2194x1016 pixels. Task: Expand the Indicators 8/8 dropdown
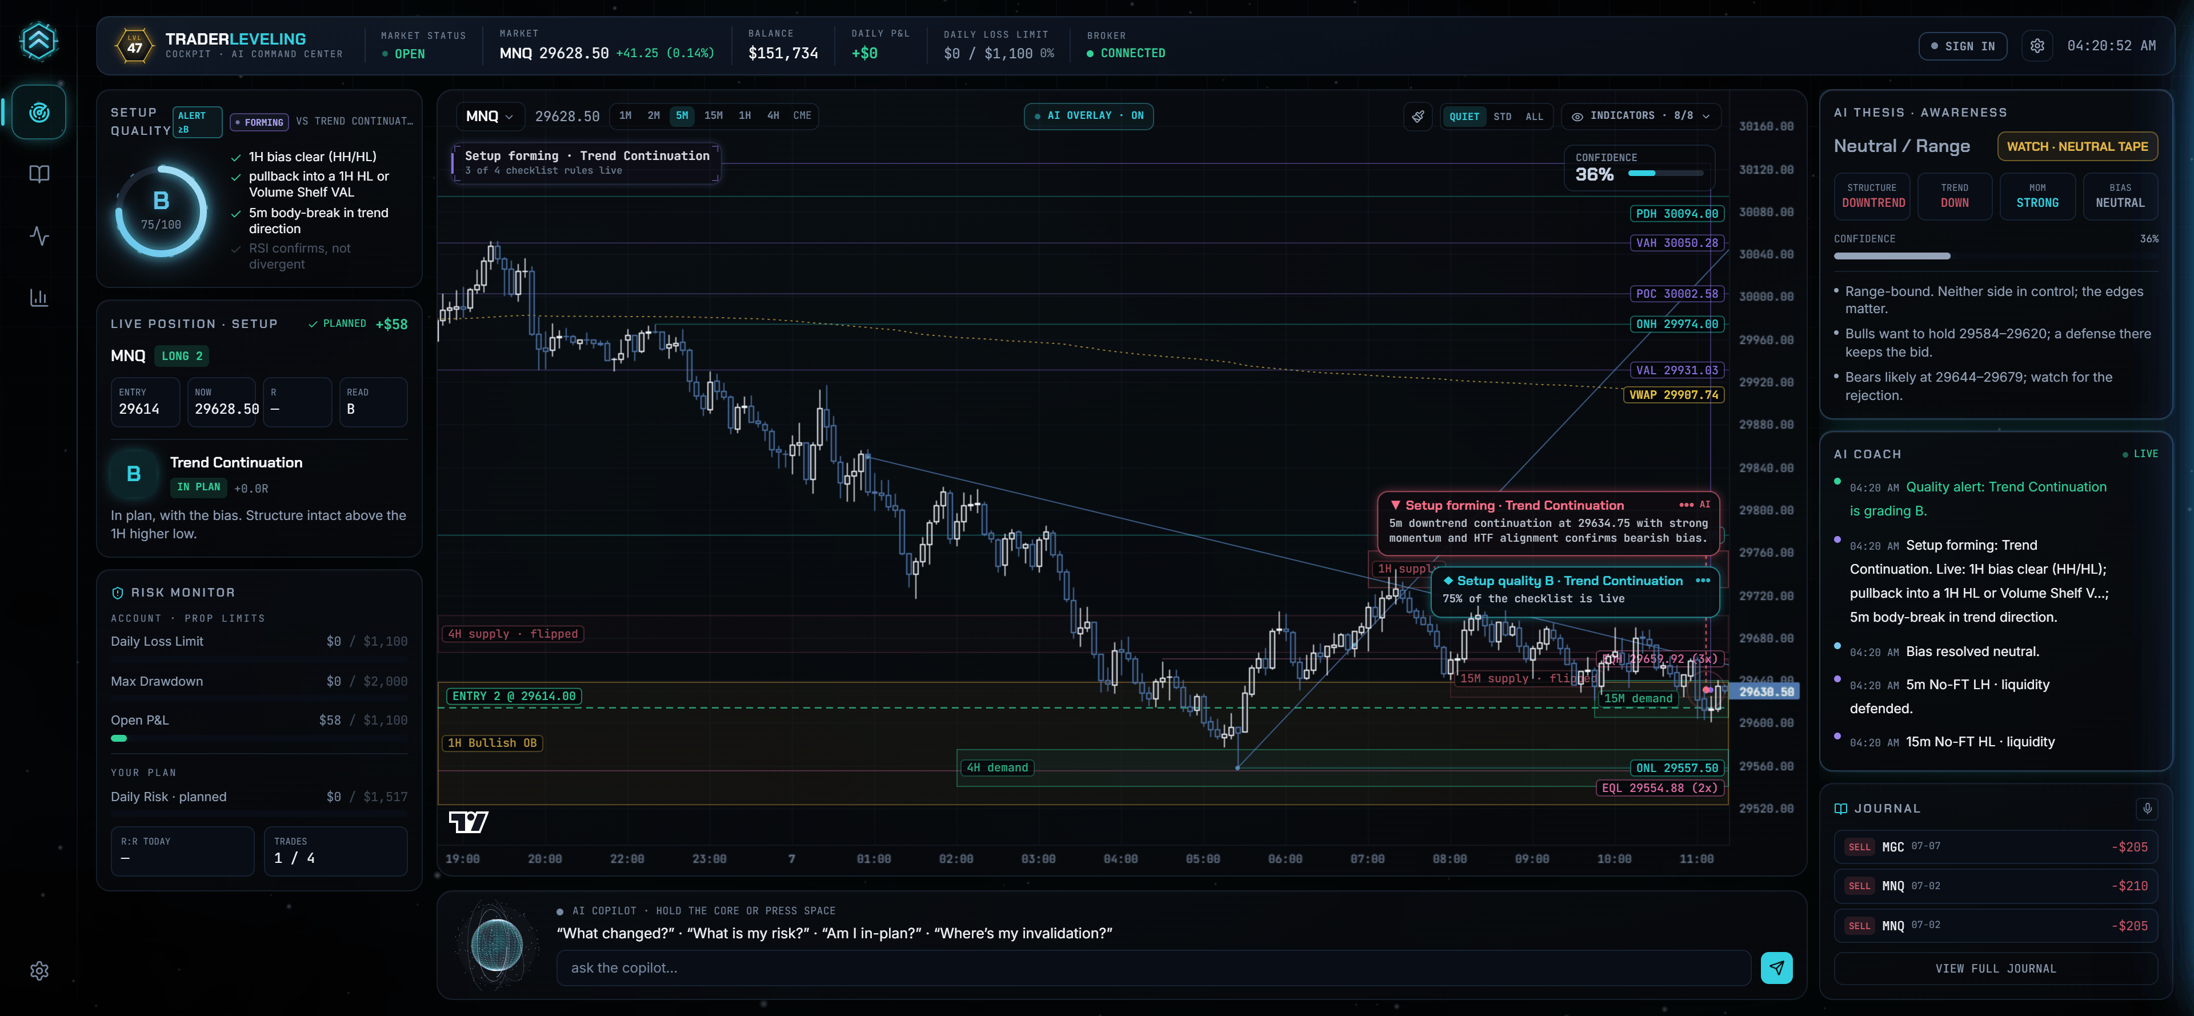pyautogui.click(x=1642, y=117)
